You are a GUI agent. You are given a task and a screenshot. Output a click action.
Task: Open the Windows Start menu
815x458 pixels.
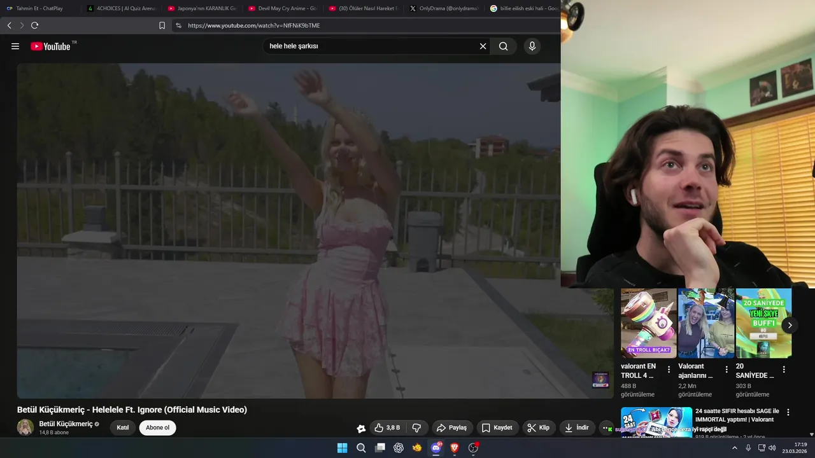[342, 448]
